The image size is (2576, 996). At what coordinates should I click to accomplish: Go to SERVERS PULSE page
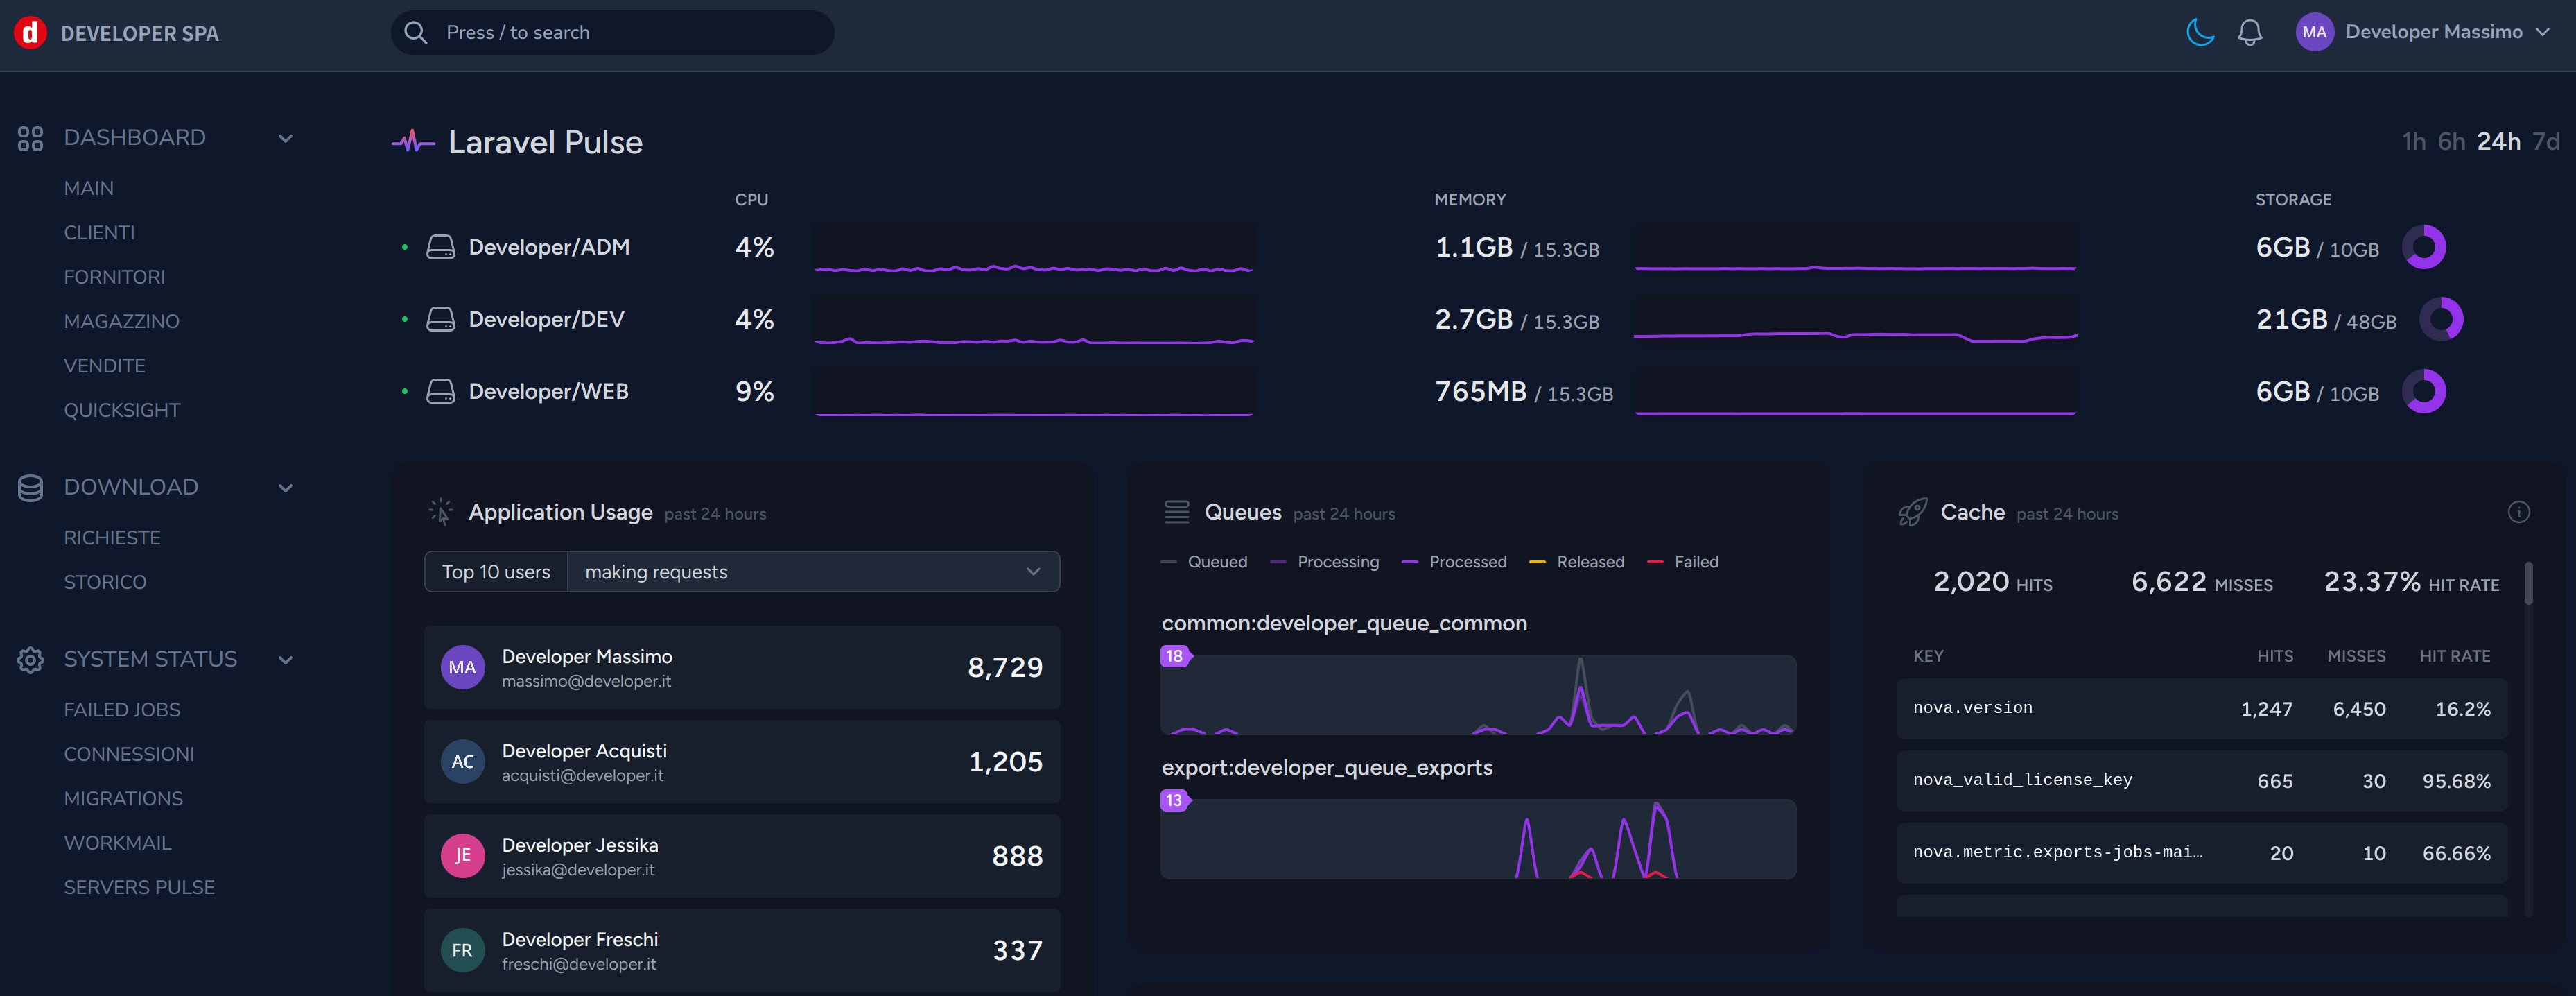click(139, 887)
